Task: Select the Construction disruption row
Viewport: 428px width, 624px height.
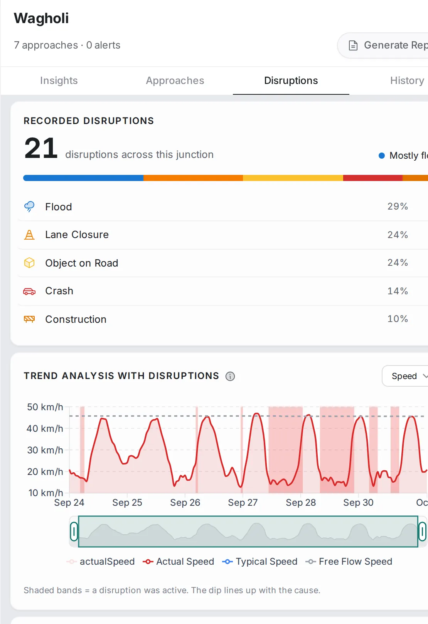Action: click(223, 319)
